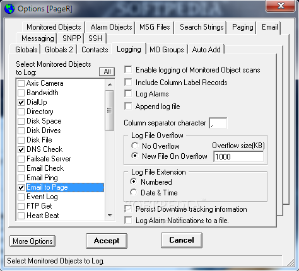Check the Email Check checkbox
The width and height of the screenshot is (299, 271).
21,168
